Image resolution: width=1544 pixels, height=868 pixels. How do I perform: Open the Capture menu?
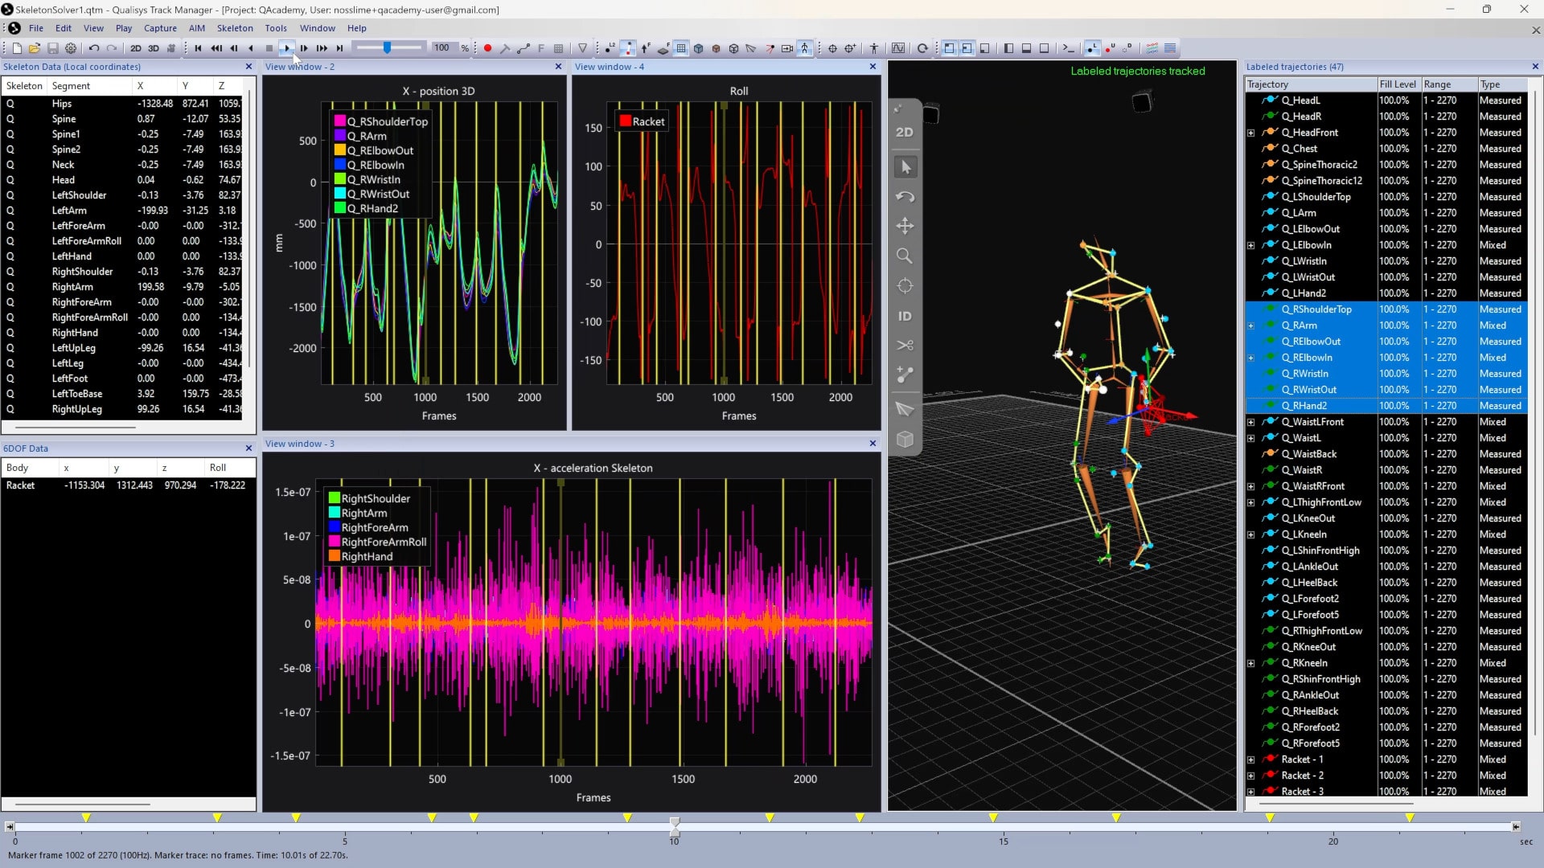pos(160,28)
